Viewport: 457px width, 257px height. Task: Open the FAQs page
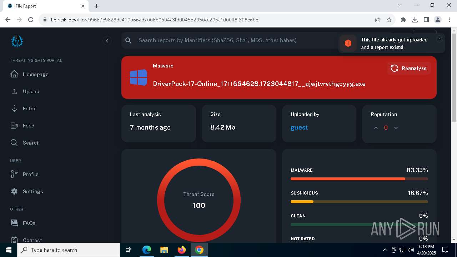[29, 223]
